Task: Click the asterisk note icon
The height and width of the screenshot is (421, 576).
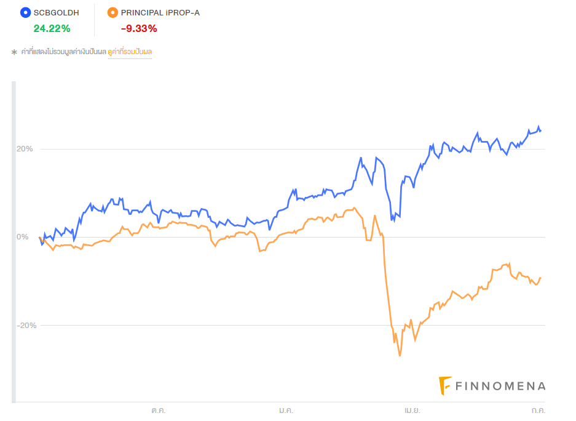Action: pos(14,52)
